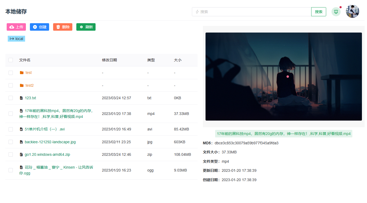Open the test folder
Screen dimensions: 367x203
point(29,73)
